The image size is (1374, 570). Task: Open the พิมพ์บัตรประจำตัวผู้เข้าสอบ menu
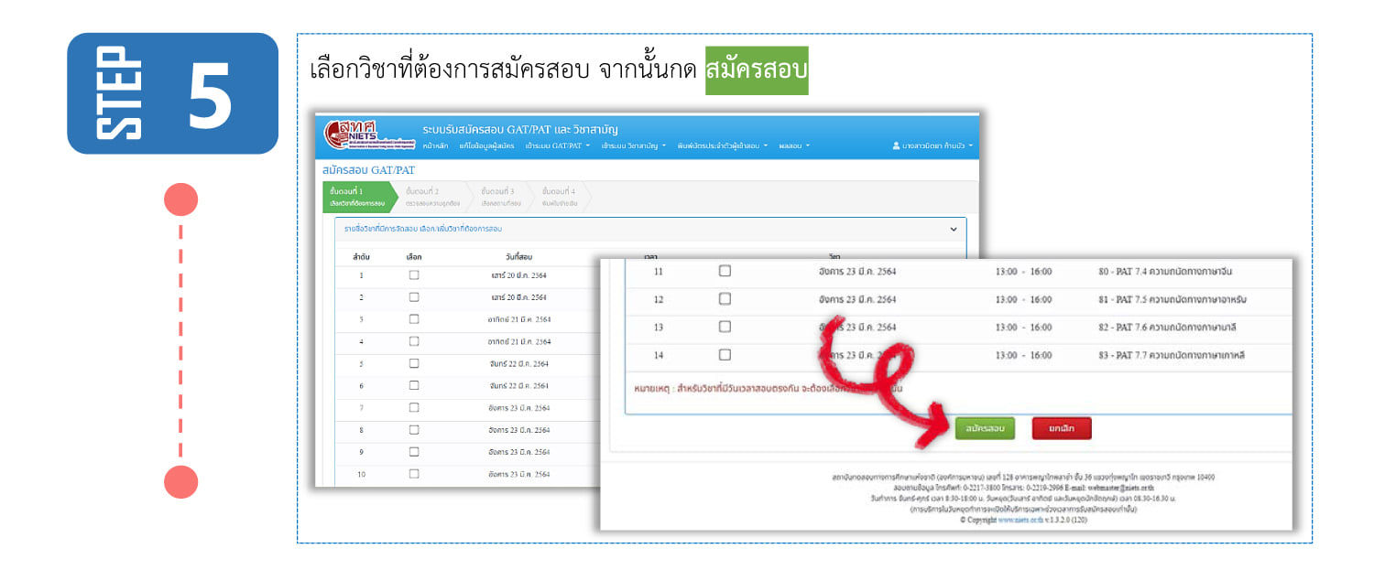coord(722,146)
